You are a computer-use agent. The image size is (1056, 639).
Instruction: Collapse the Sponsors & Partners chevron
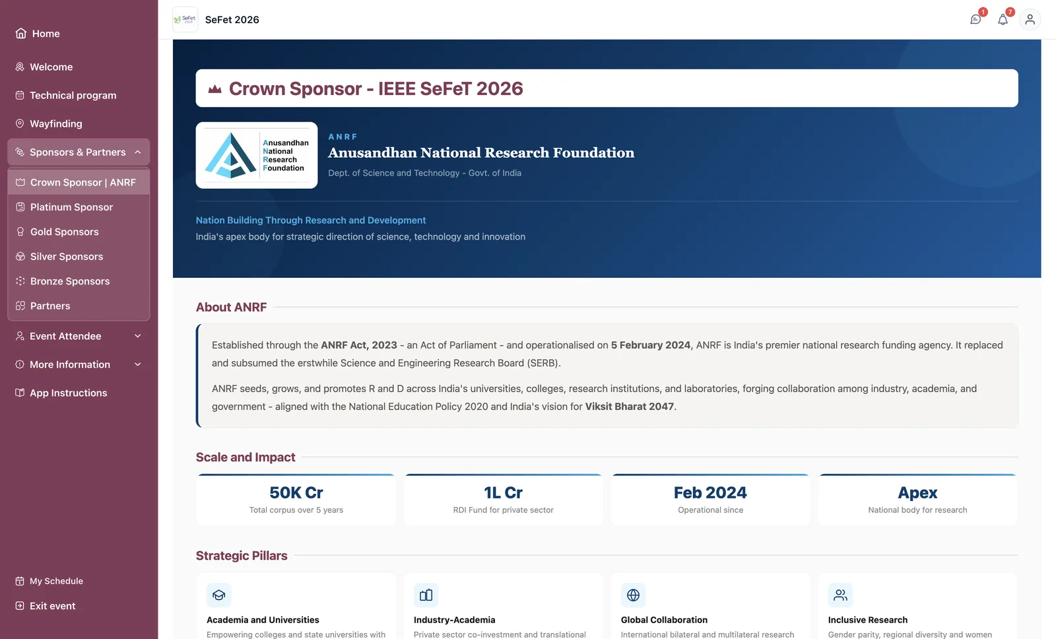coord(138,152)
